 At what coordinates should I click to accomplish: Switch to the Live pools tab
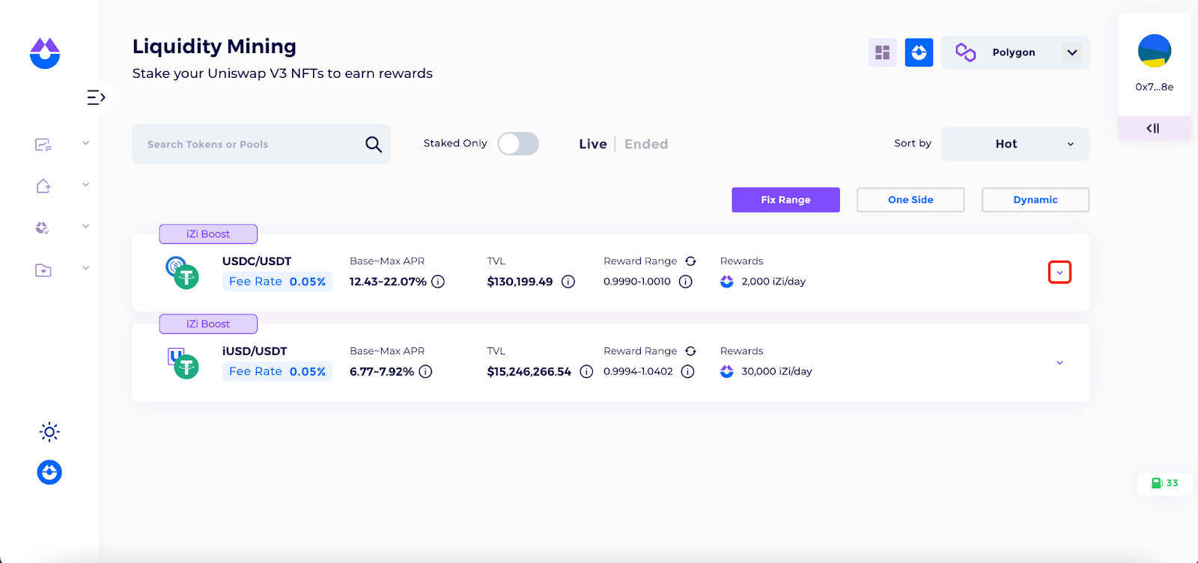[x=593, y=144]
